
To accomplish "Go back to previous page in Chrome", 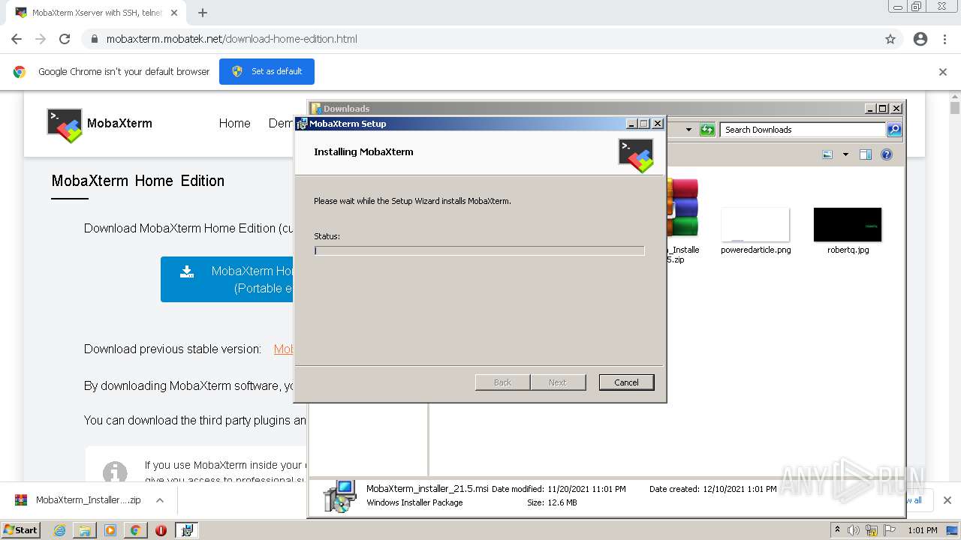I will [17, 39].
